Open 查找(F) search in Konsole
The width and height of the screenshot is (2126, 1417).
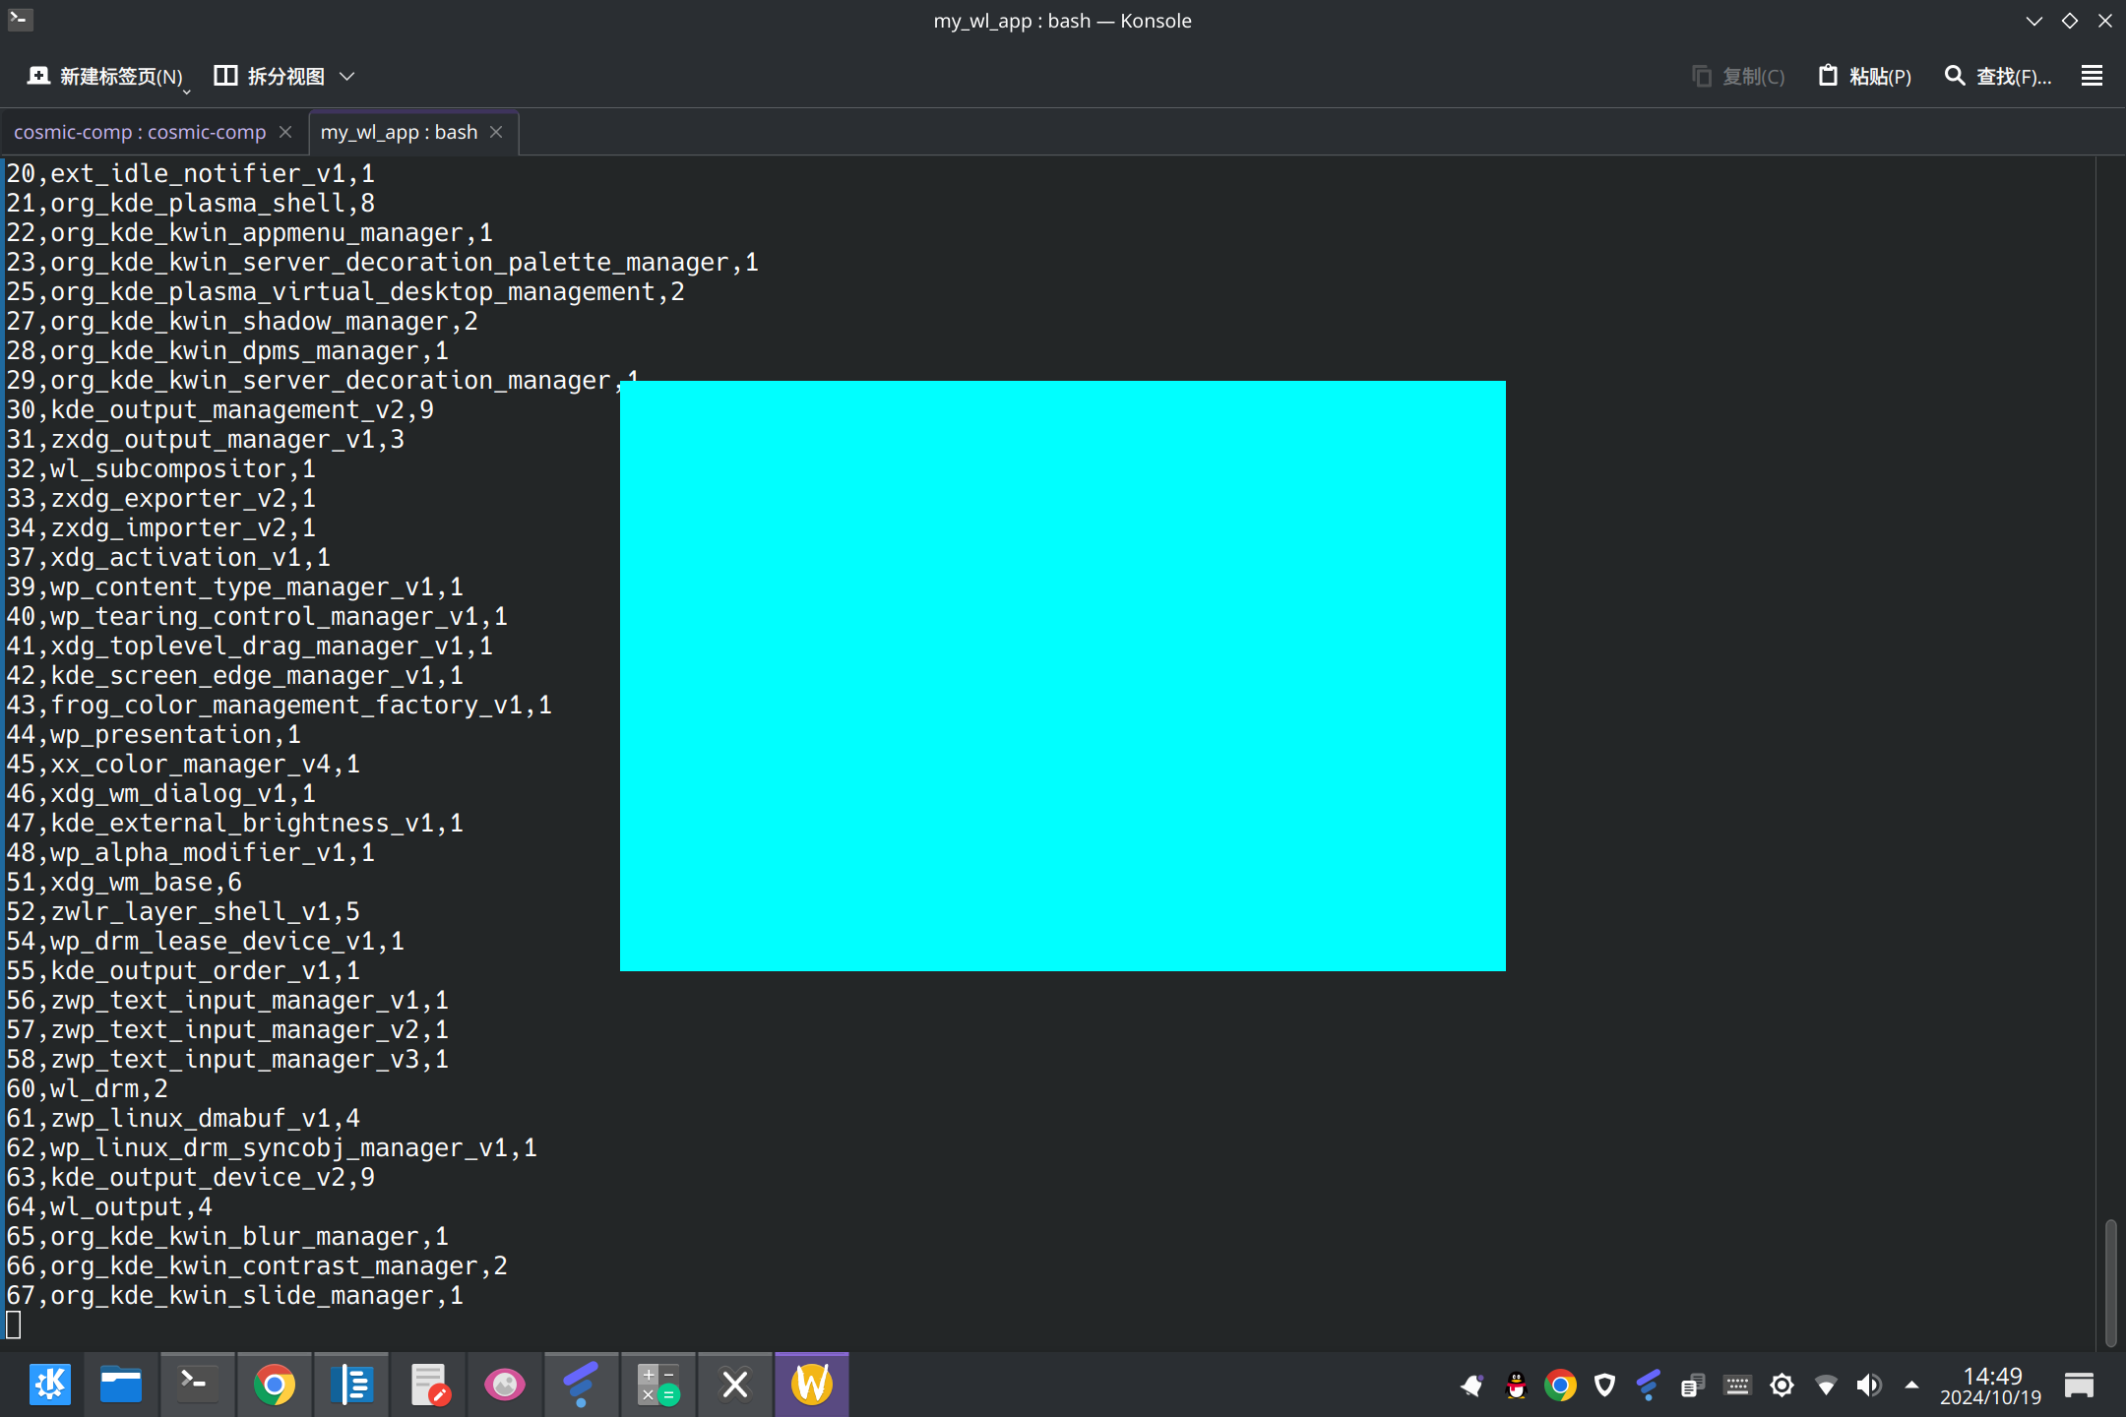click(1998, 76)
